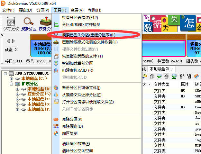Image resolution: width=201 pixels, height=154 pixels.
Task: Close the disk panel with X
Action: click(2, 35)
